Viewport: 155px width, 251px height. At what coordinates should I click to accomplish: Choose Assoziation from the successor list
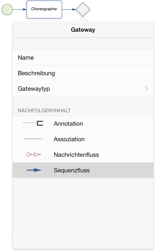(83, 139)
